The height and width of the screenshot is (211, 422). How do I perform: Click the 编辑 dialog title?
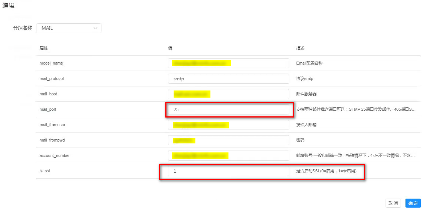coord(9,6)
